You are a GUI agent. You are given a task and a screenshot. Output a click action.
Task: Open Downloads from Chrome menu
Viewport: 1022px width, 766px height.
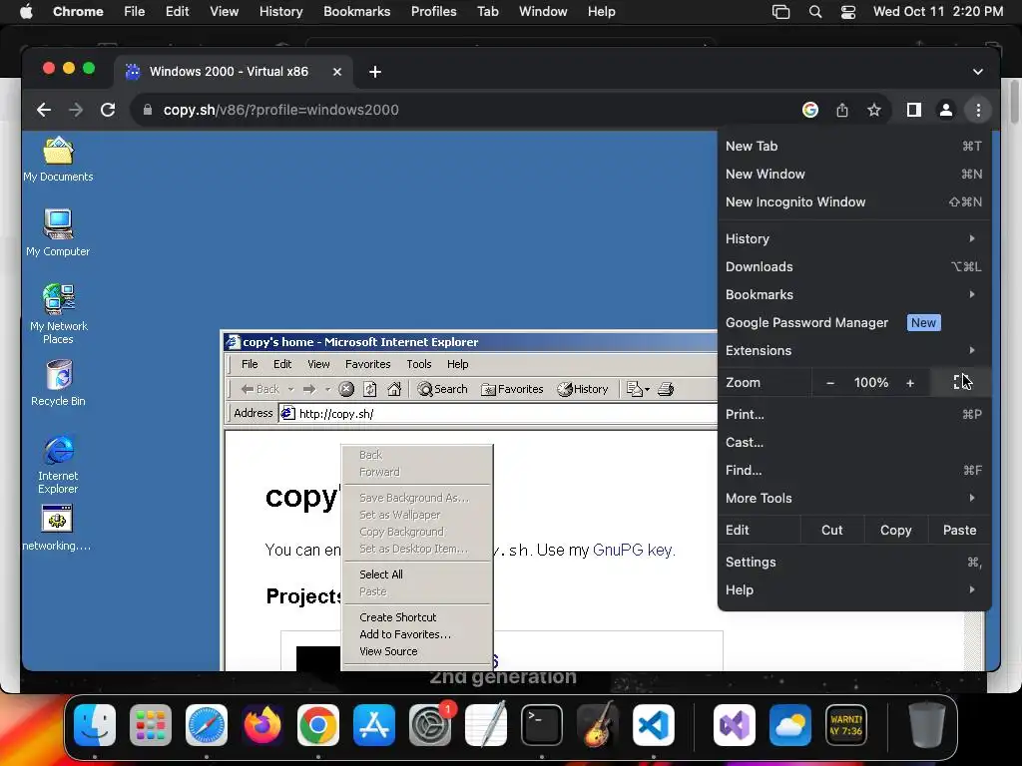pos(854,267)
